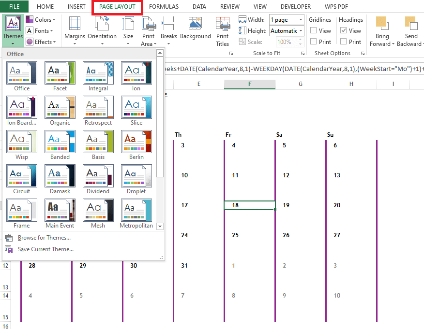
Task: Open the theme Colors dropdown
Action: pyautogui.click(x=41, y=20)
